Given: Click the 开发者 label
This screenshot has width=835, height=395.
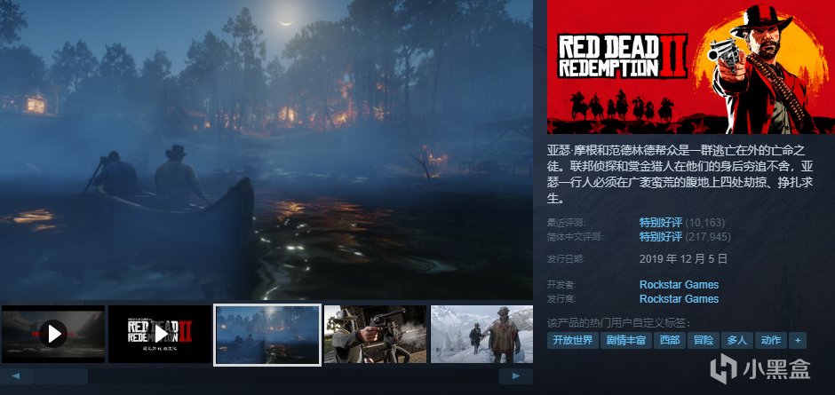Looking at the screenshot, I should (561, 285).
